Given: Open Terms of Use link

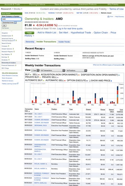Looking at the screenshot, I should [116, 9].
